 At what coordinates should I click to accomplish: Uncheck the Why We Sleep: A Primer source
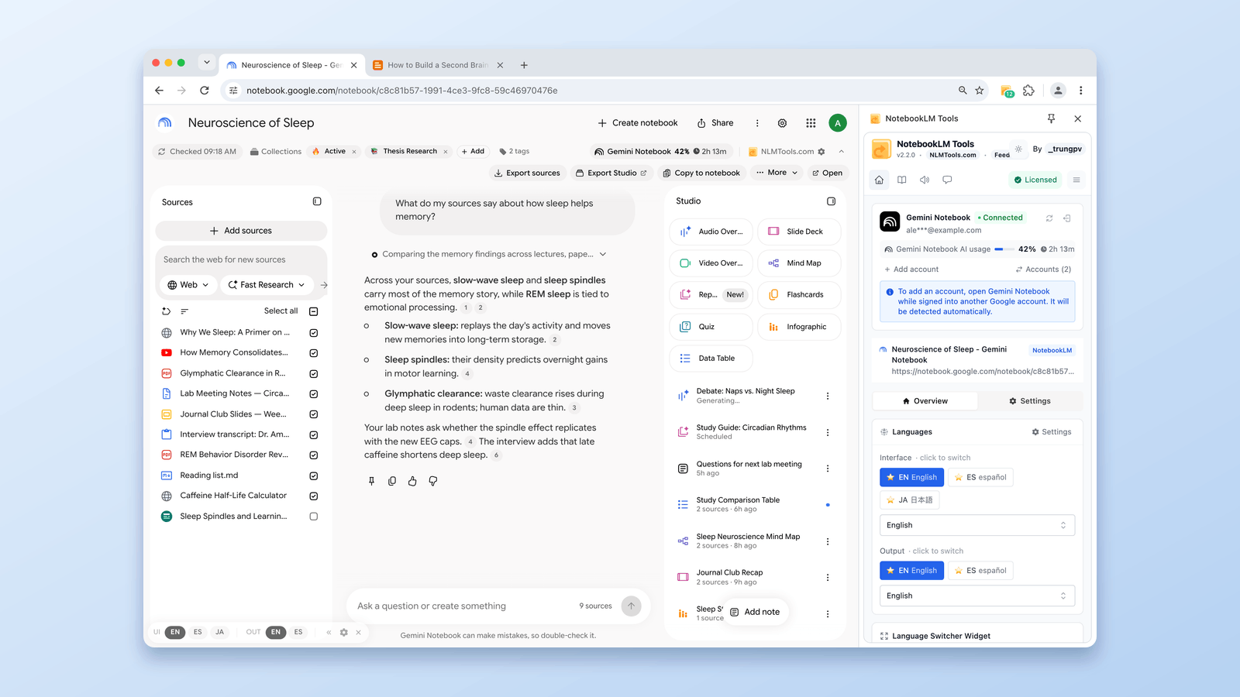pyautogui.click(x=314, y=333)
